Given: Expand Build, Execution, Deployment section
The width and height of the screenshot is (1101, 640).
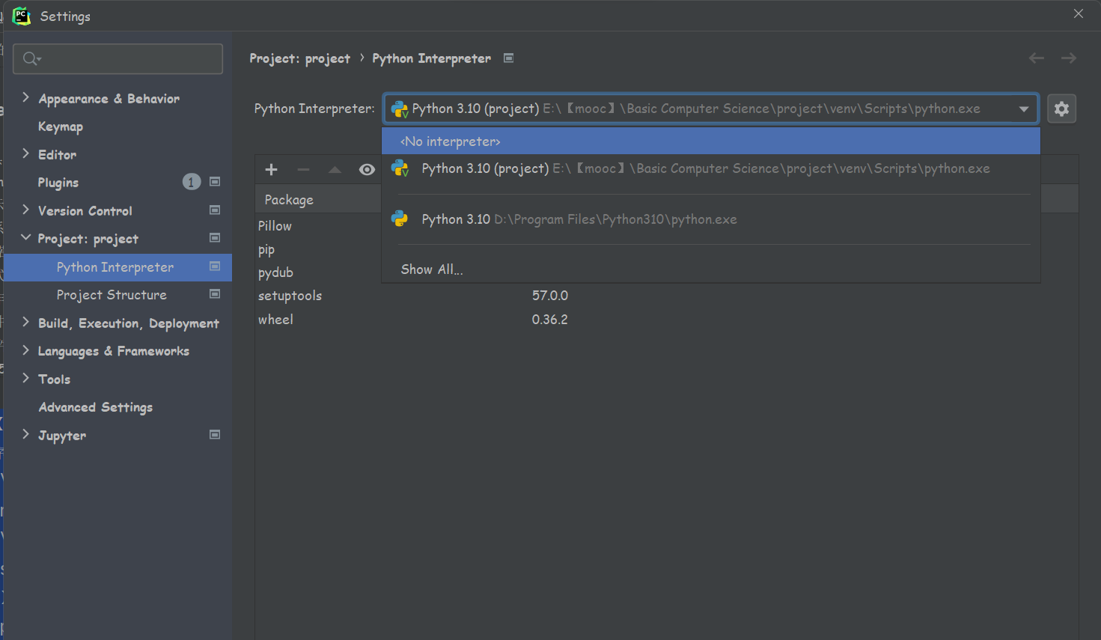Looking at the screenshot, I should 25,322.
